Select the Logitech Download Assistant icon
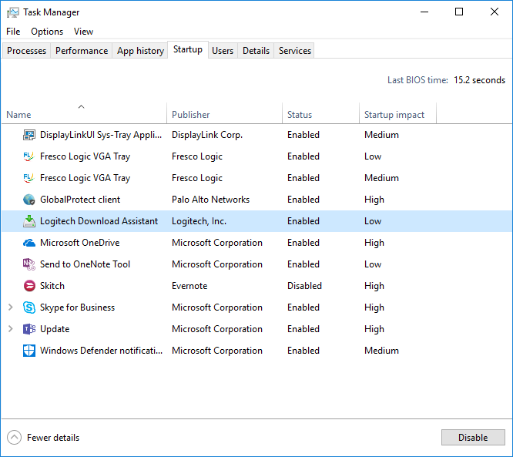This screenshot has width=513, height=457. (x=29, y=221)
